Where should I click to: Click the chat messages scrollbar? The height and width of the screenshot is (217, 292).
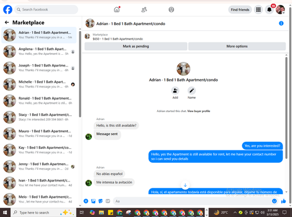tap(286, 108)
